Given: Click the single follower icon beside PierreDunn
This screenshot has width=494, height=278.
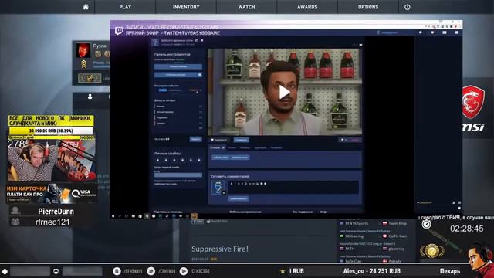Looking at the screenshot, I should click(15, 211).
